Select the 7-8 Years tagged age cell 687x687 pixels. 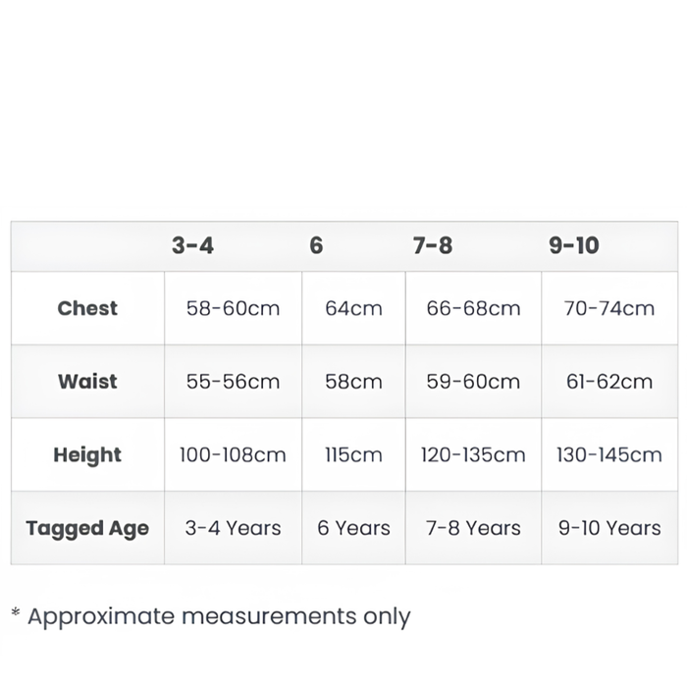pos(474,528)
